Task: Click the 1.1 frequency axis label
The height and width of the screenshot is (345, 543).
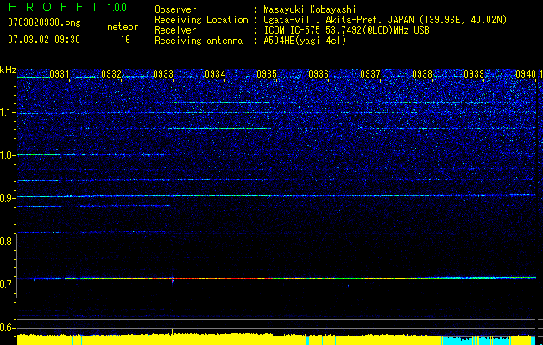Action: pyautogui.click(x=8, y=112)
